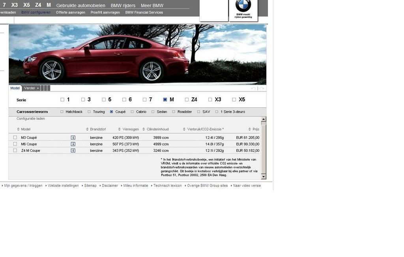
Task: Click the red BMW coupe banner image
Action: tap(137, 54)
